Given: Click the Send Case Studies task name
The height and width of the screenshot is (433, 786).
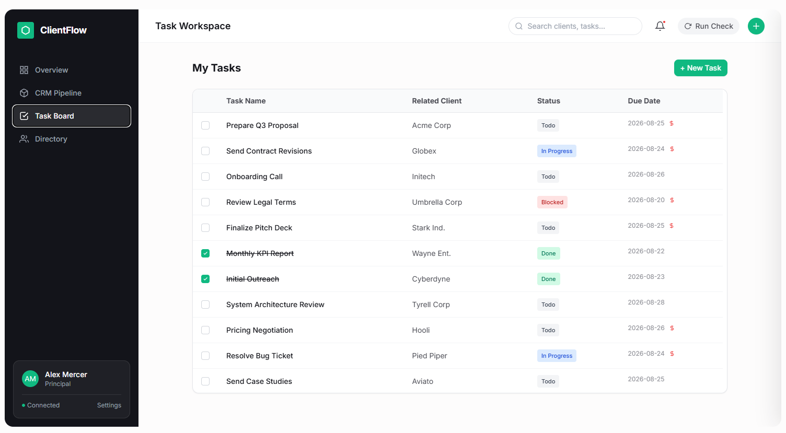Looking at the screenshot, I should point(259,381).
